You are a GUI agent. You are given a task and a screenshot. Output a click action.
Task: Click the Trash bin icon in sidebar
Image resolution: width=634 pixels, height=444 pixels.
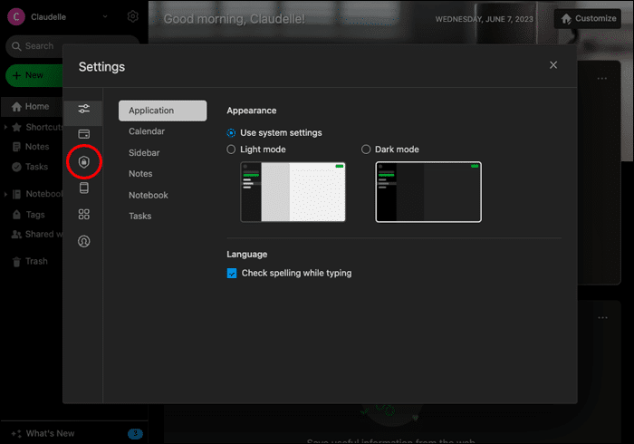coord(16,262)
